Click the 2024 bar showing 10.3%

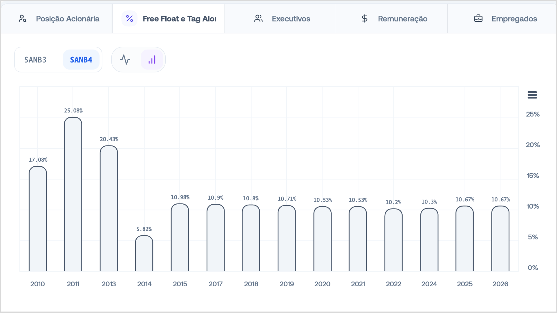(429, 240)
